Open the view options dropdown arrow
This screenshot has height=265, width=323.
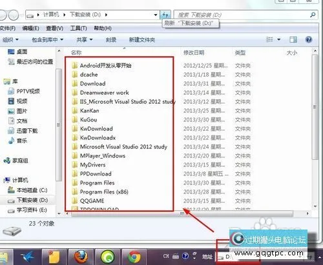click(279, 39)
